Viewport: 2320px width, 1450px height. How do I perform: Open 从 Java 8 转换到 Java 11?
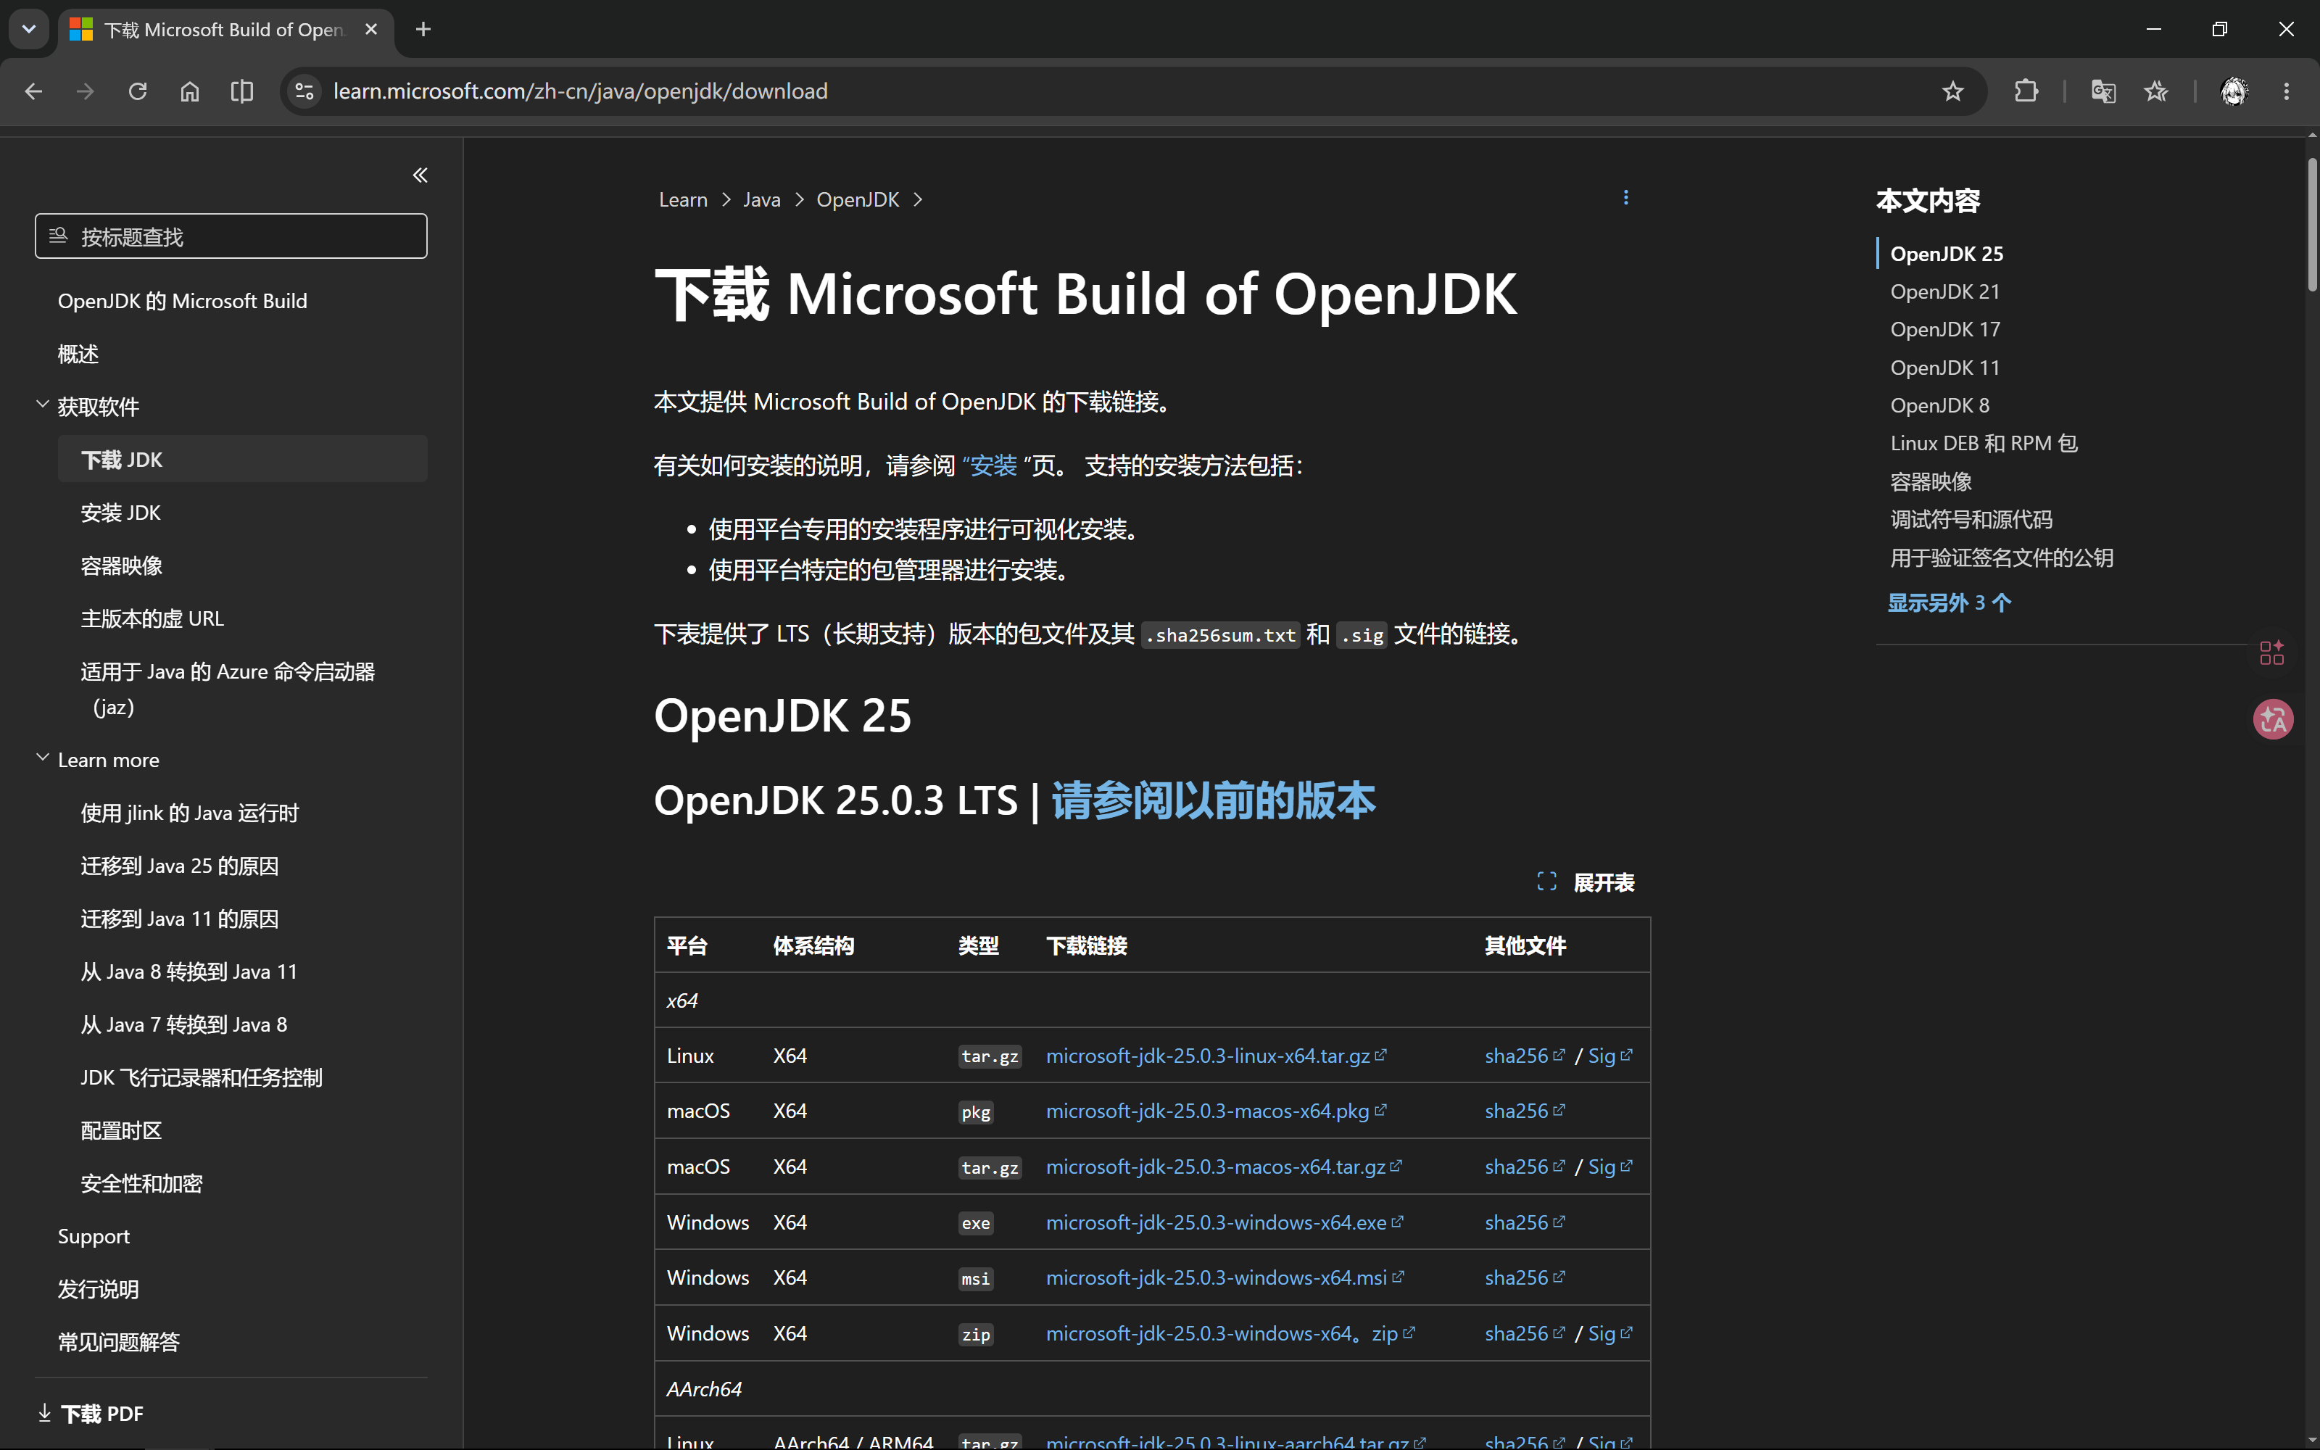coord(188,971)
